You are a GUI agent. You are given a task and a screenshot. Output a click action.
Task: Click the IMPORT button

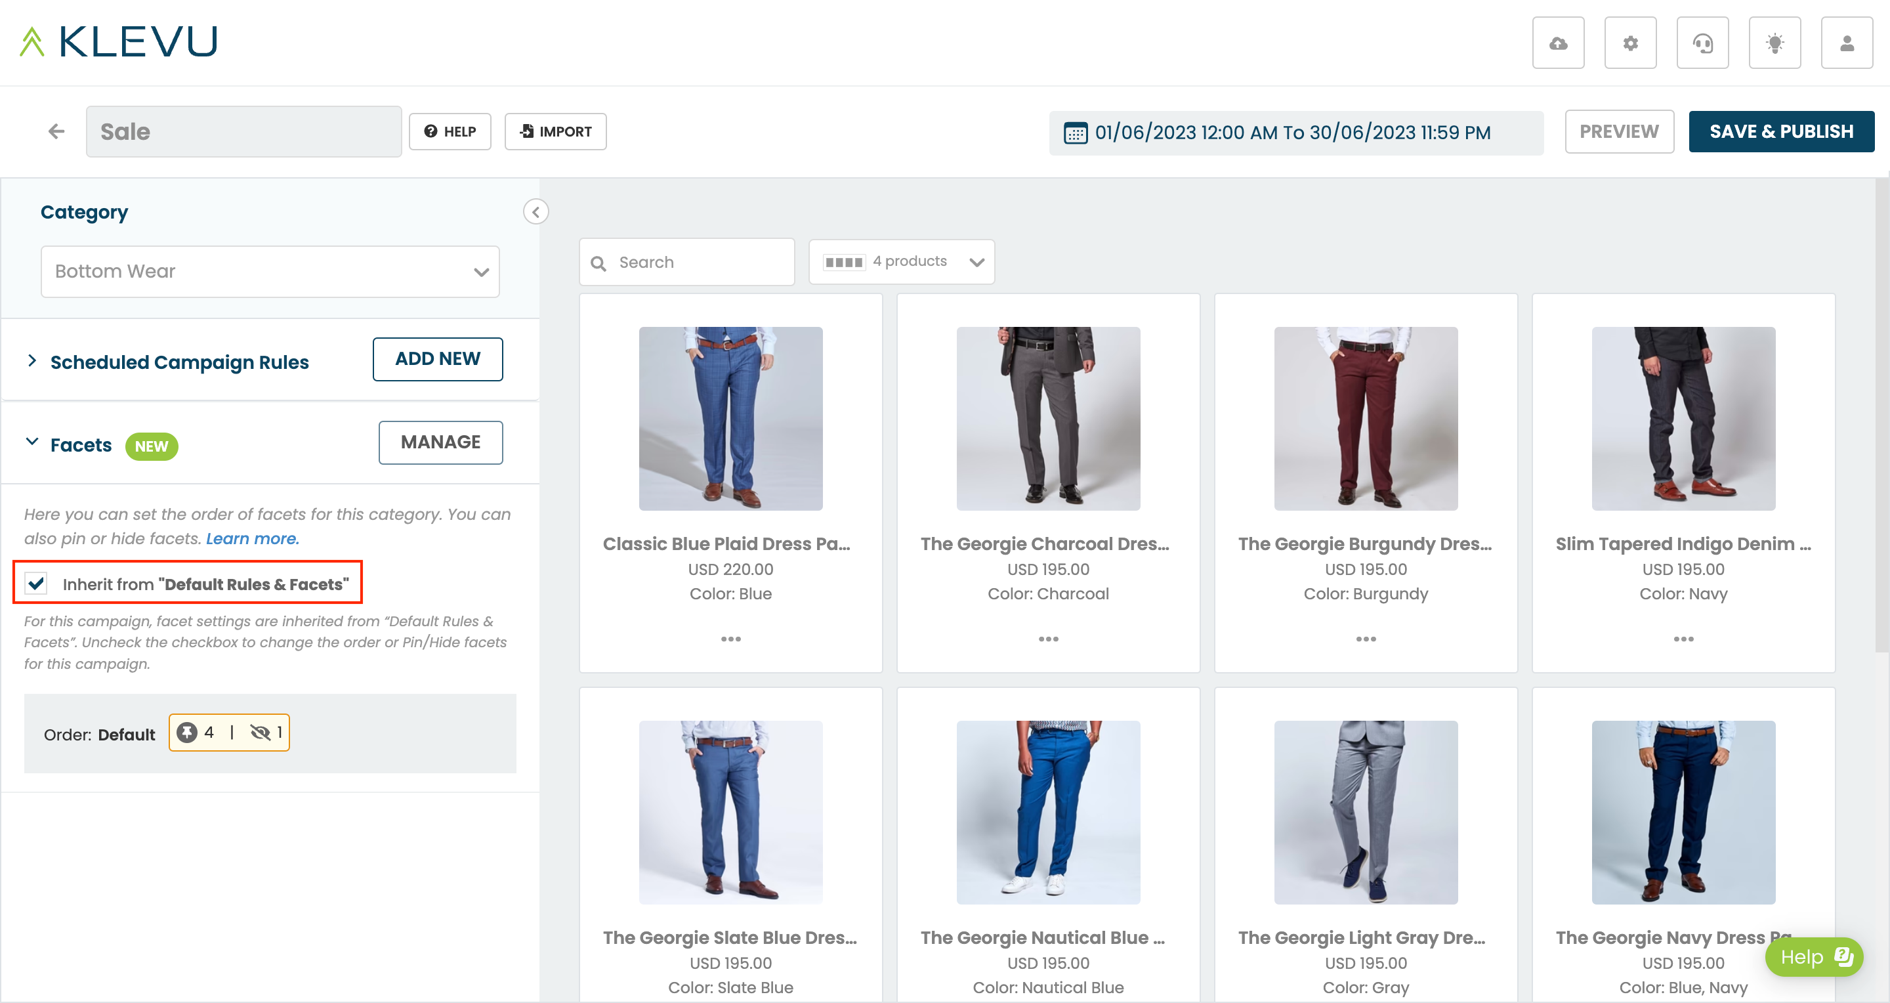pyautogui.click(x=555, y=132)
